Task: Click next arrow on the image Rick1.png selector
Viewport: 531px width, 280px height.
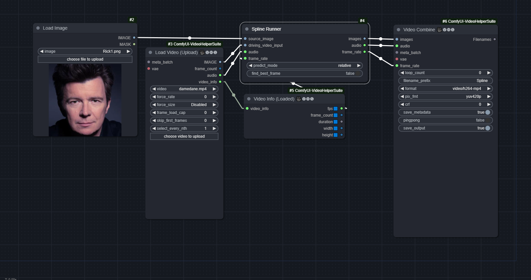Action: click(129, 51)
